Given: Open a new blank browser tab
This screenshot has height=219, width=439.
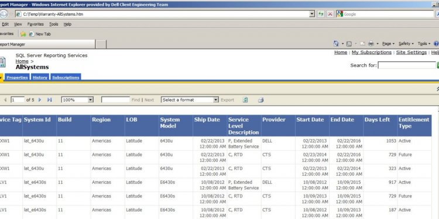Looking at the screenshot, I should [101, 44].
